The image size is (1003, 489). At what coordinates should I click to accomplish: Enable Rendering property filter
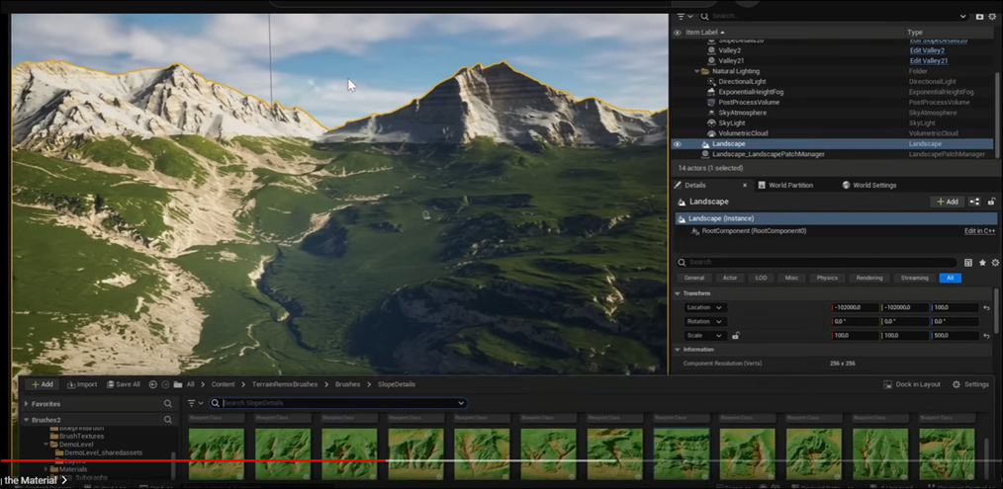(869, 278)
